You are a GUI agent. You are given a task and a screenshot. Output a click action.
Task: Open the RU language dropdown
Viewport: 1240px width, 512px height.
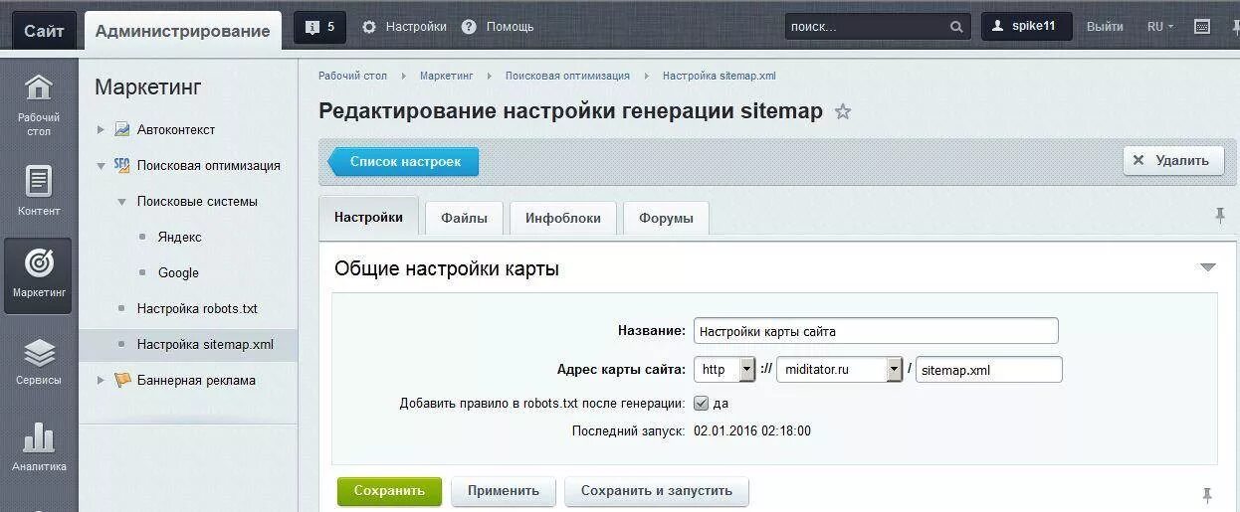[1160, 27]
